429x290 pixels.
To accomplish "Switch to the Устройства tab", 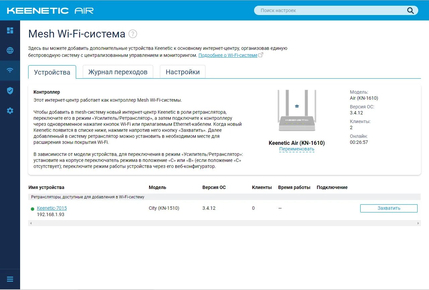I will point(52,72).
